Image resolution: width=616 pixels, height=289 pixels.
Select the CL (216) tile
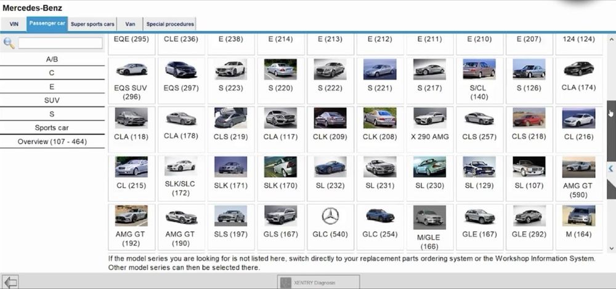click(578, 129)
